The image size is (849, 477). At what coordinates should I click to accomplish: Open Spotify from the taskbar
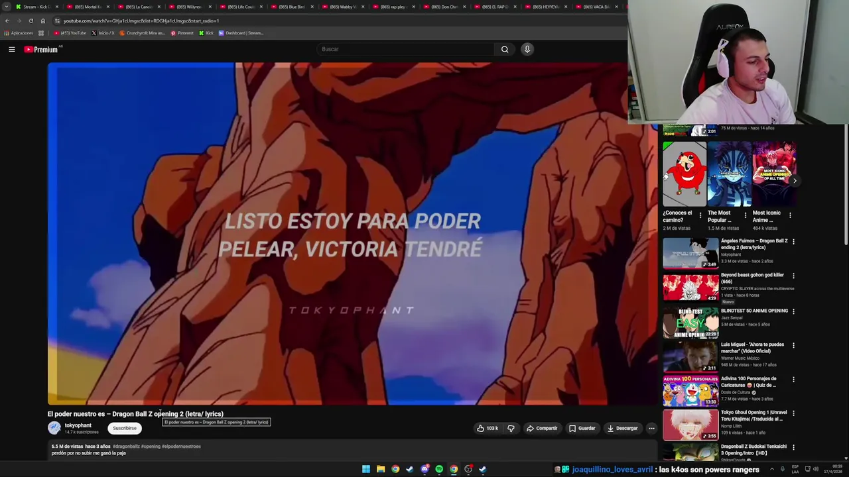point(439,469)
